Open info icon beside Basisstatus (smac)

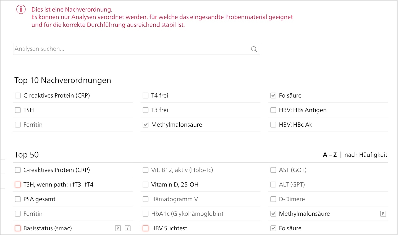click(128, 228)
